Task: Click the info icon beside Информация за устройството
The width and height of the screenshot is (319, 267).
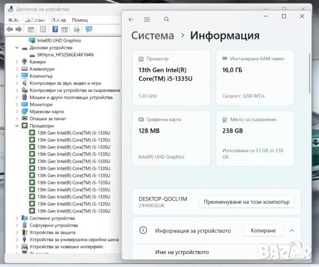Action: tap(143, 230)
